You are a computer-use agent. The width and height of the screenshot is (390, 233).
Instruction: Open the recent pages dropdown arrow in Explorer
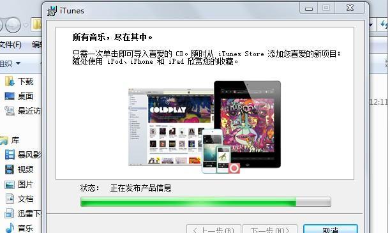26,25
